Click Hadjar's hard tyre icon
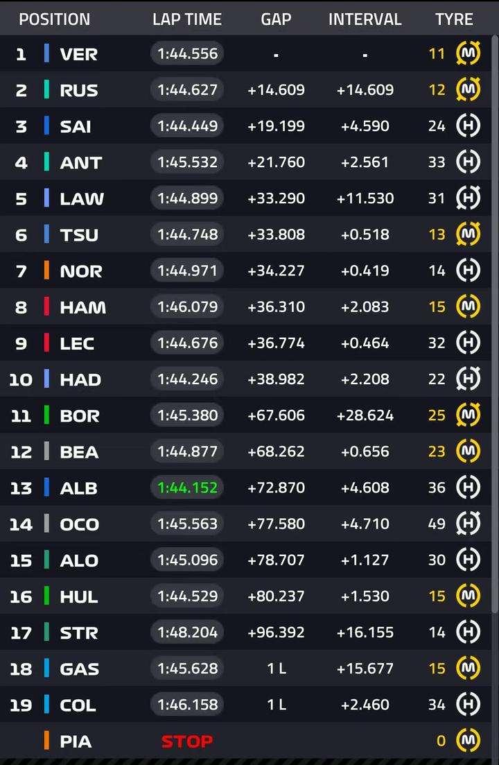This screenshot has width=499, height=765. coord(468,379)
